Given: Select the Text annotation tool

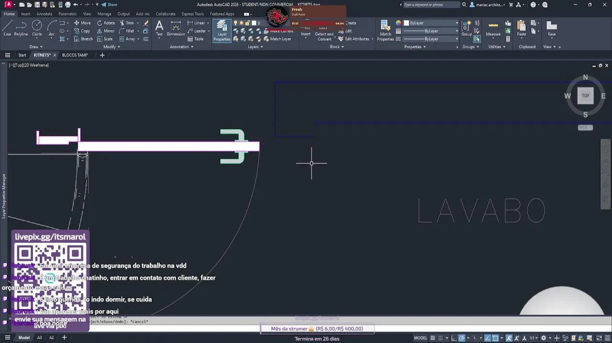Looking at the screenshot, I should tap(159, 28).
